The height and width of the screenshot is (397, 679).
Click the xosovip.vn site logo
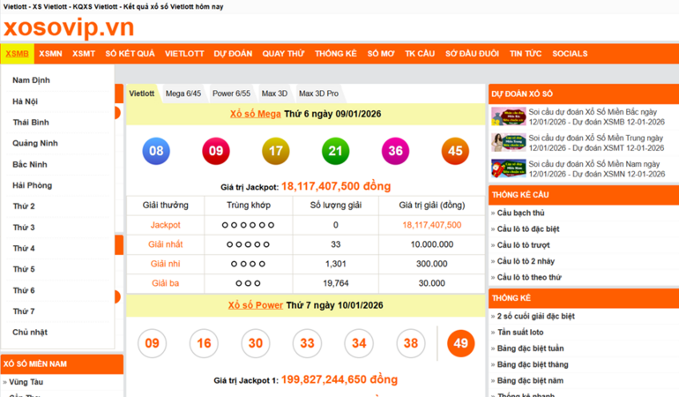[x=69, y=27]
